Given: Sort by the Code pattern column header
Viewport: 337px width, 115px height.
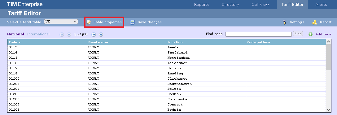Looking at the screenshot, I should [286, 42].
